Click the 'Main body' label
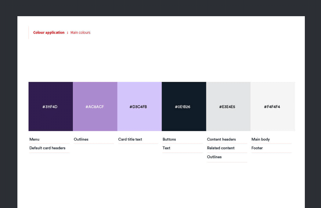321x208 pixels. (261, 139)
